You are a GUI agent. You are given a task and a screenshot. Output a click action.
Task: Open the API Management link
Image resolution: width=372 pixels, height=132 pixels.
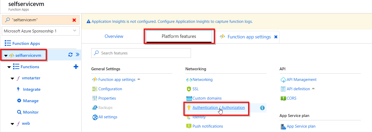coord(302,80)
